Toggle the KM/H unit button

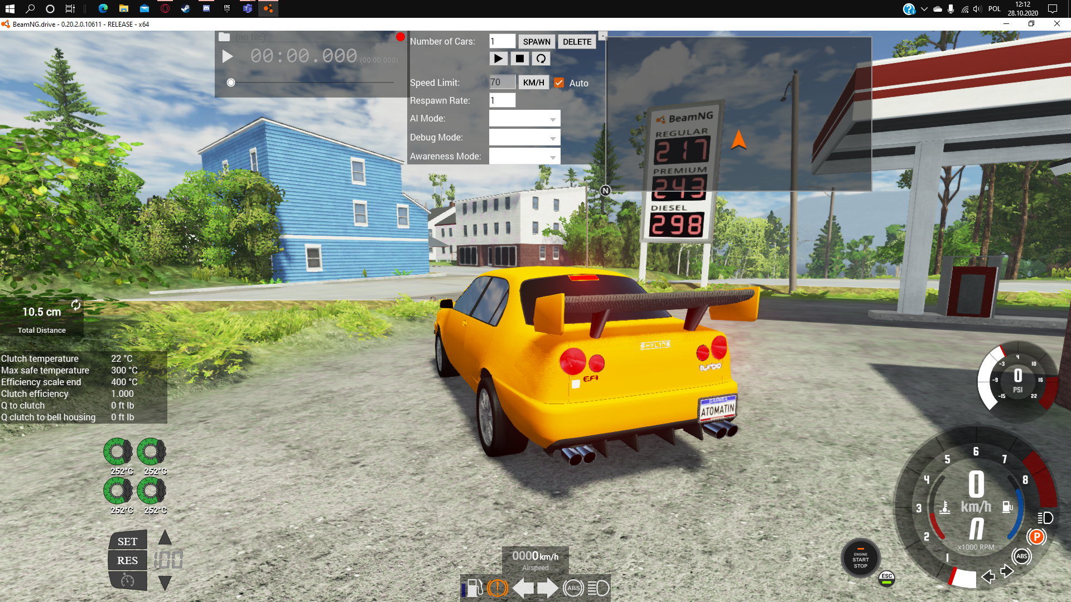click(x=533, y=82)
